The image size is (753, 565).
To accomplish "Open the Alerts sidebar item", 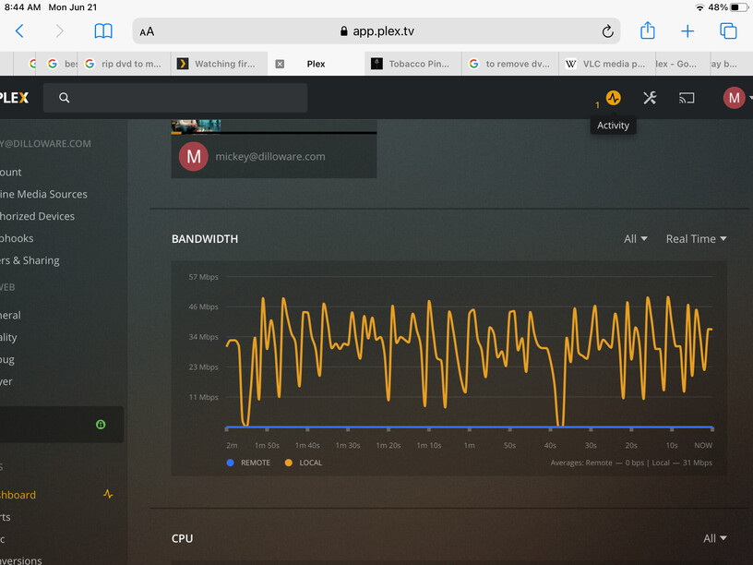I will point(6,517).
